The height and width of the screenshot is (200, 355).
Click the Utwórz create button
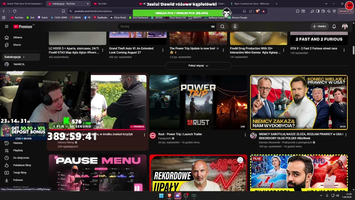319,26
